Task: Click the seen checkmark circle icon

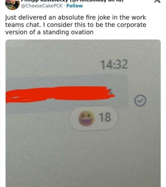Action: coord(140,100)
